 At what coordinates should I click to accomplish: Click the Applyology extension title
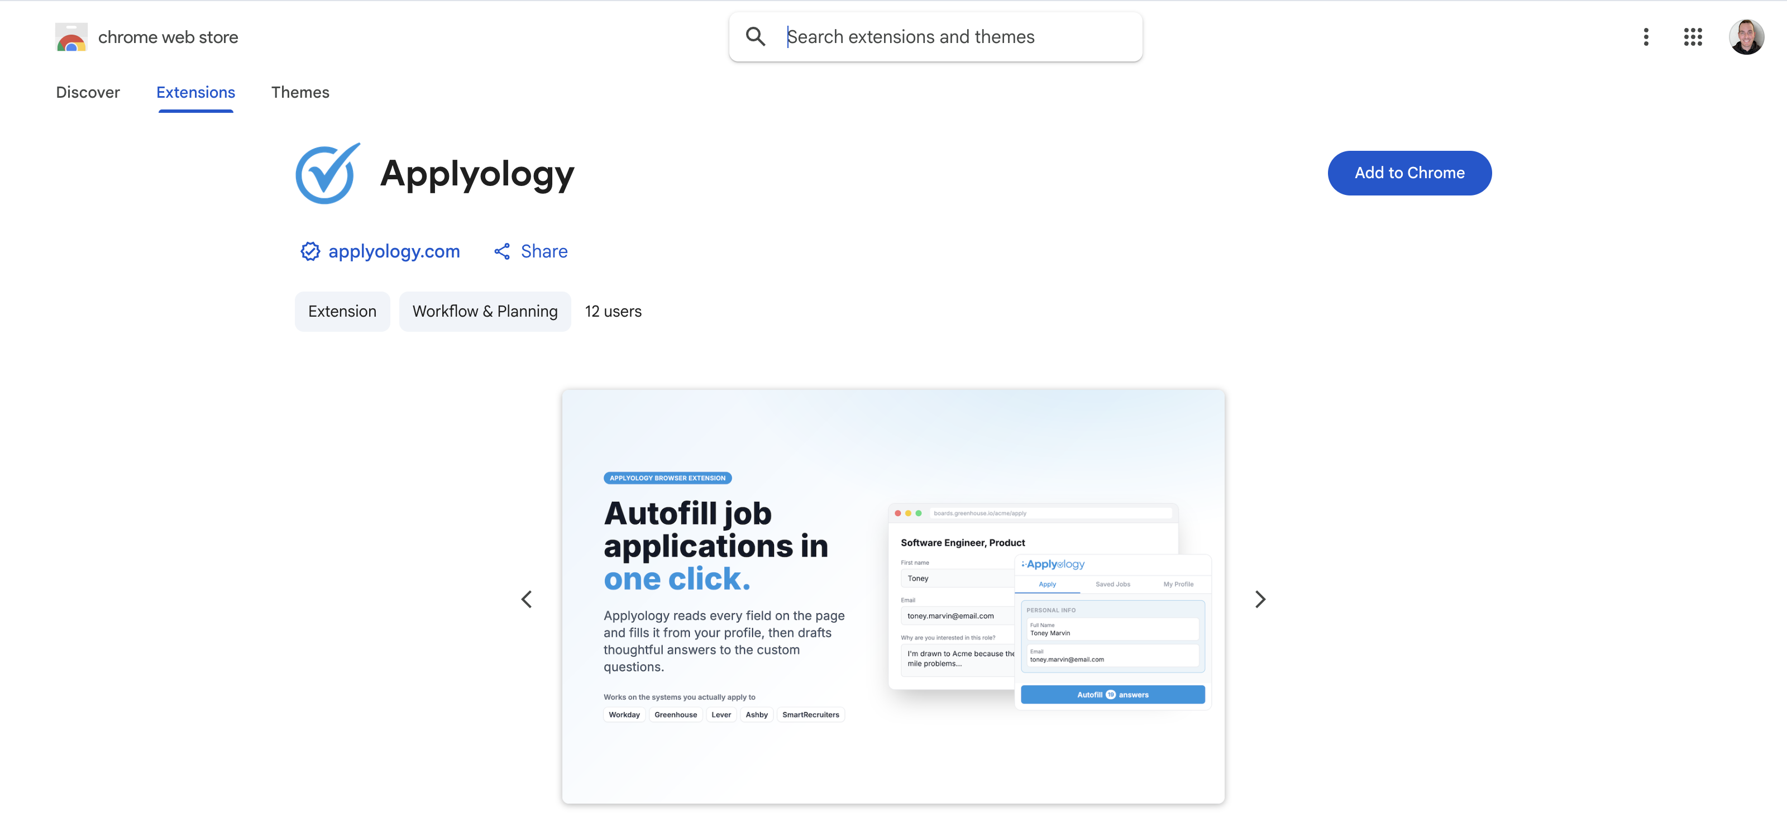(x=477, y=173)
